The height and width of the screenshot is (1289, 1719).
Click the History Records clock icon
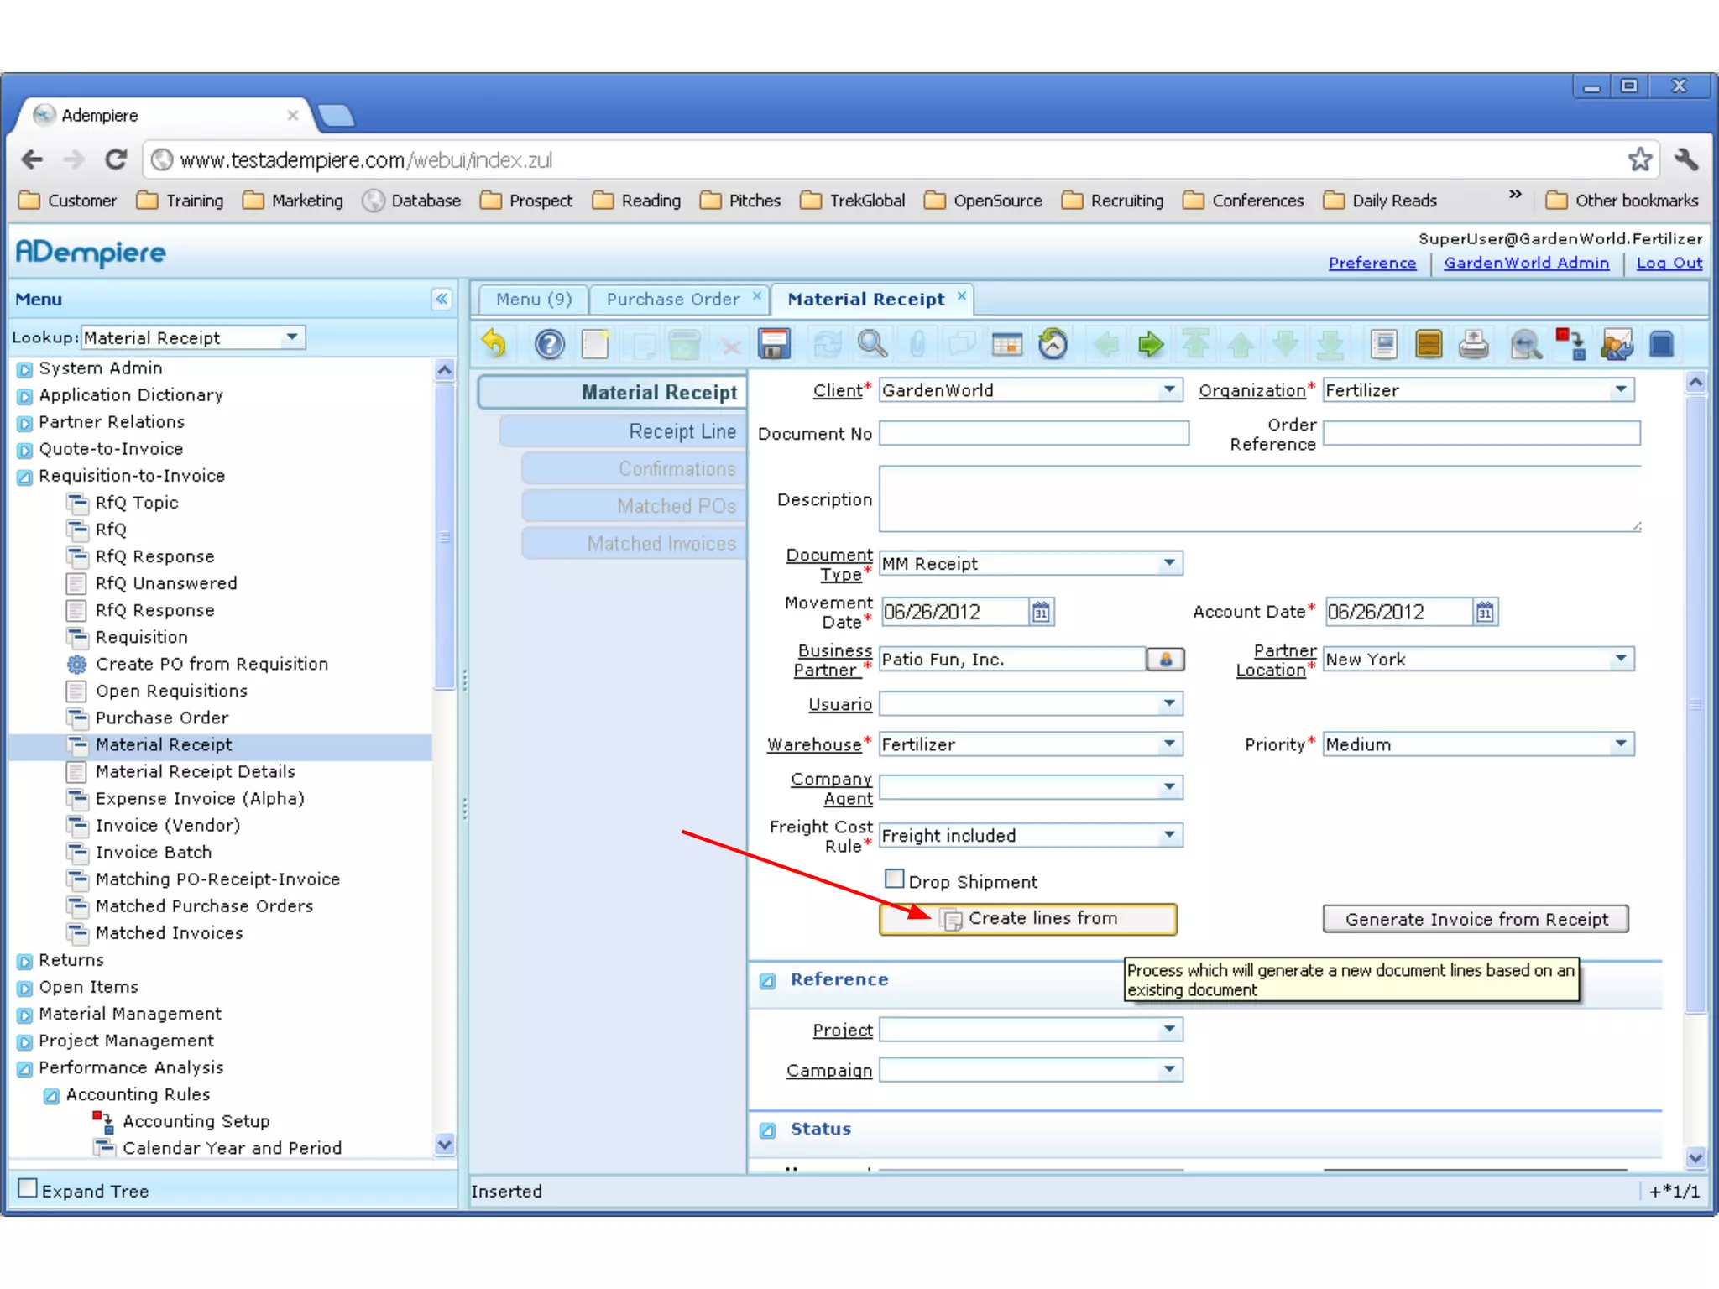tap(1053, 344)
